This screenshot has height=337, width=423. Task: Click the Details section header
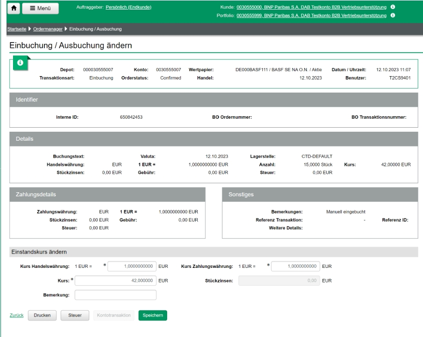click(214, 139)
